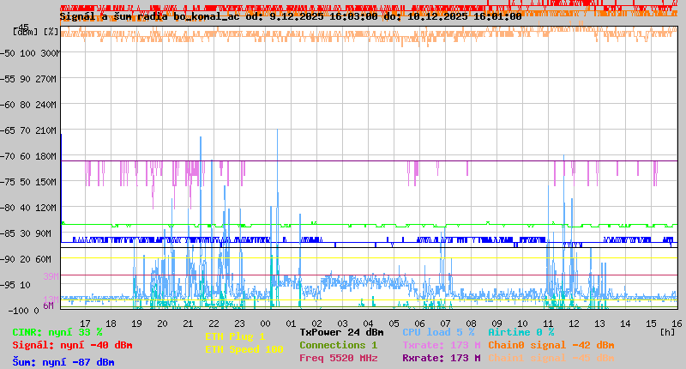Click the "Connections 1" legend label
Viewport: 686px width, 369px height.
pos(338,345)
